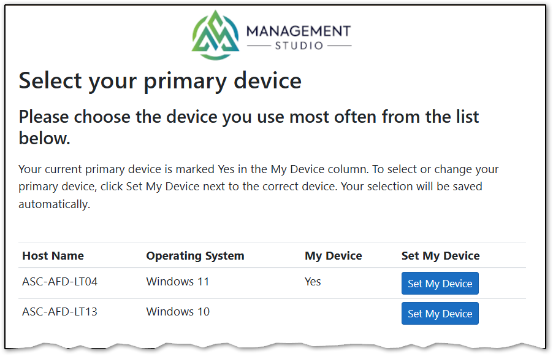Click the My Device column header
553x356 pixels.
click(334, 256)
